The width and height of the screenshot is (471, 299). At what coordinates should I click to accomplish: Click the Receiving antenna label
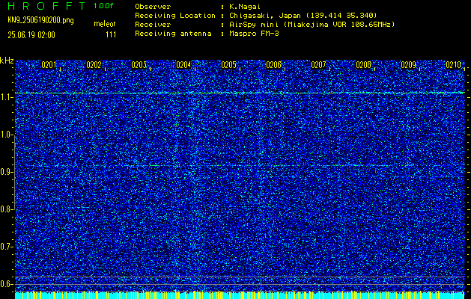coord(173,34)
